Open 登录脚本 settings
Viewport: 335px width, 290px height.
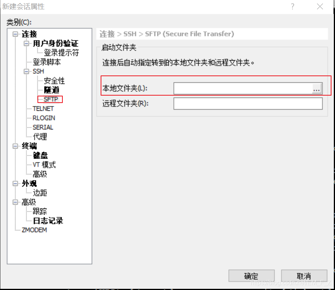coord(47,62)
